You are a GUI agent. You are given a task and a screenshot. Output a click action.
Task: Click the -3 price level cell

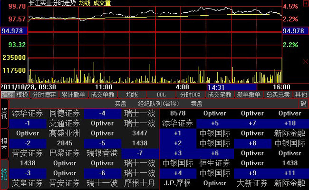click(28, 173)
